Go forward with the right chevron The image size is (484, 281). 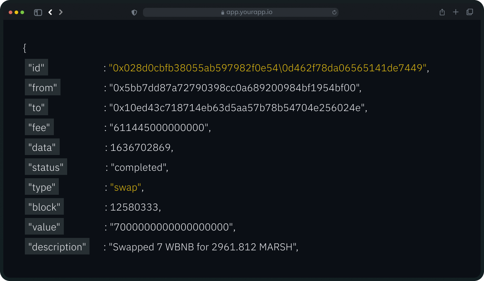point(61,12)
